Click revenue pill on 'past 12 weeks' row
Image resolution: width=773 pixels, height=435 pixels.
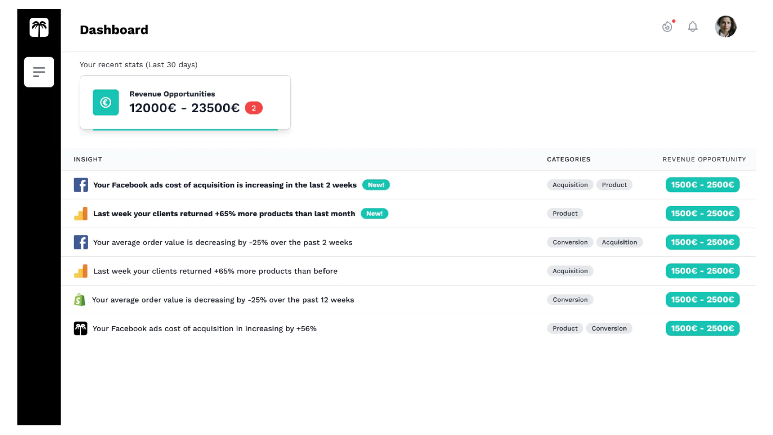(702, 300)
